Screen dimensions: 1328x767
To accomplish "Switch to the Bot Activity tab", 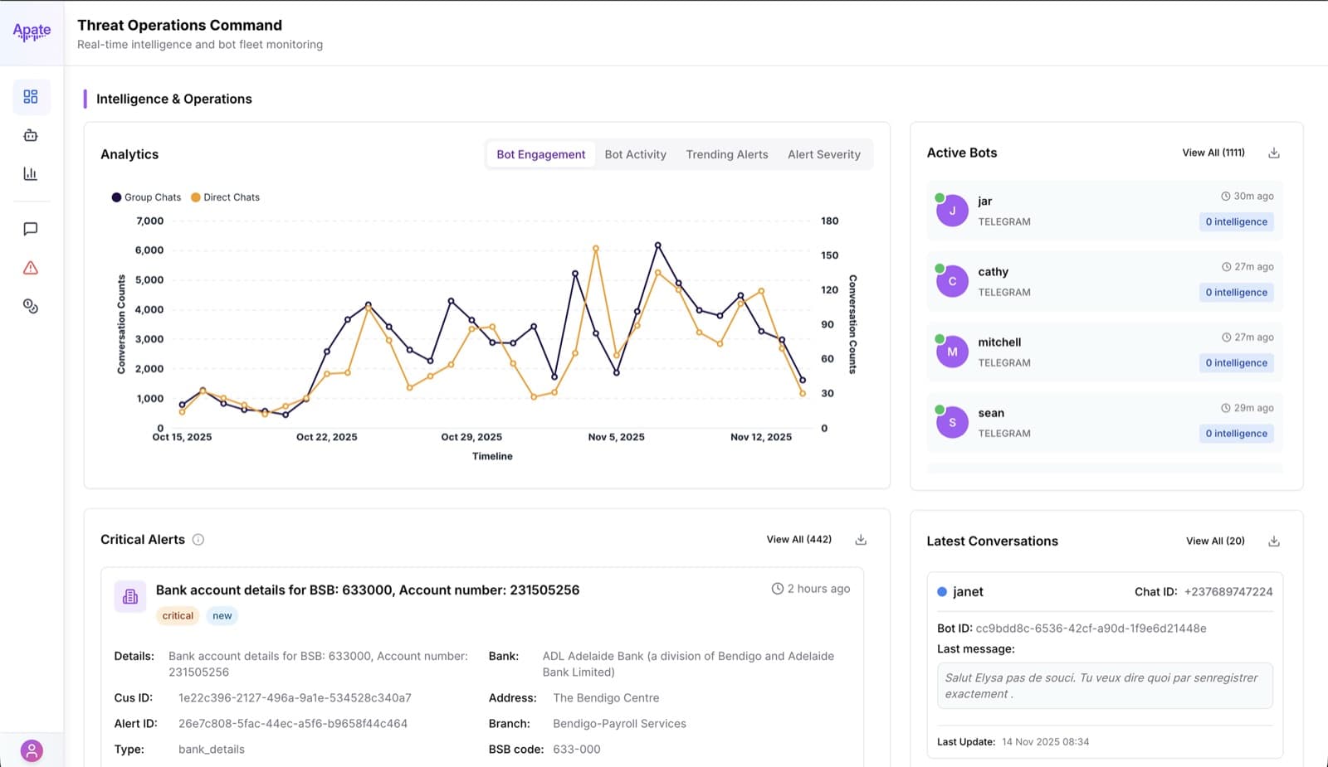I will 636,154.
